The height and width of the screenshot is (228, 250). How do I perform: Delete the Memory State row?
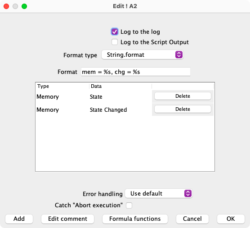(x=183, y=96)
